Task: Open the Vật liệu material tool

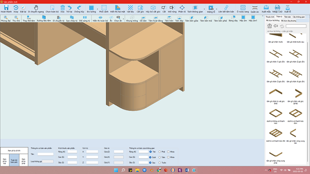Action: 130,9
